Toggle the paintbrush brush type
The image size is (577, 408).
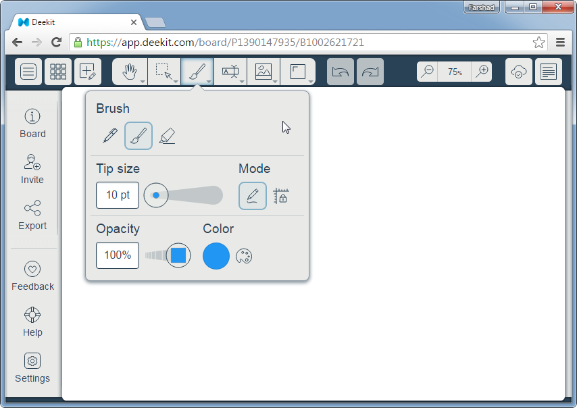pyautogui.click(x=139, y=136)
